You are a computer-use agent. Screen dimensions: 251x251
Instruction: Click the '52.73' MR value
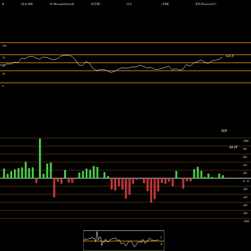click(233, 147)
